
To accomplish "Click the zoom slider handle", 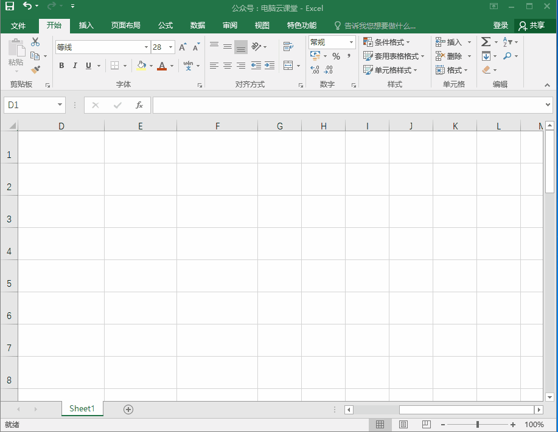I will (x=478, y=424).
